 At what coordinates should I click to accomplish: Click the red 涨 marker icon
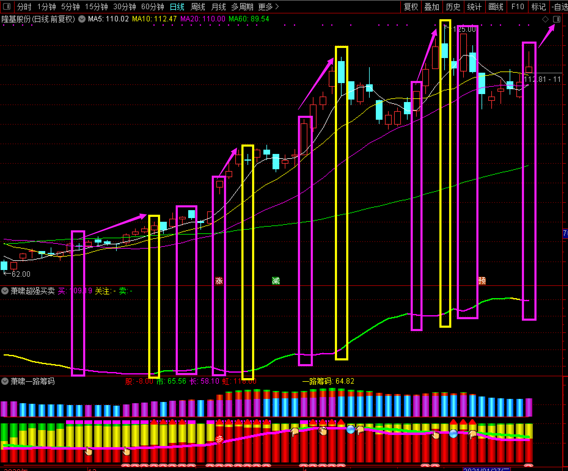pyautogui.click(x=219, y=281)
